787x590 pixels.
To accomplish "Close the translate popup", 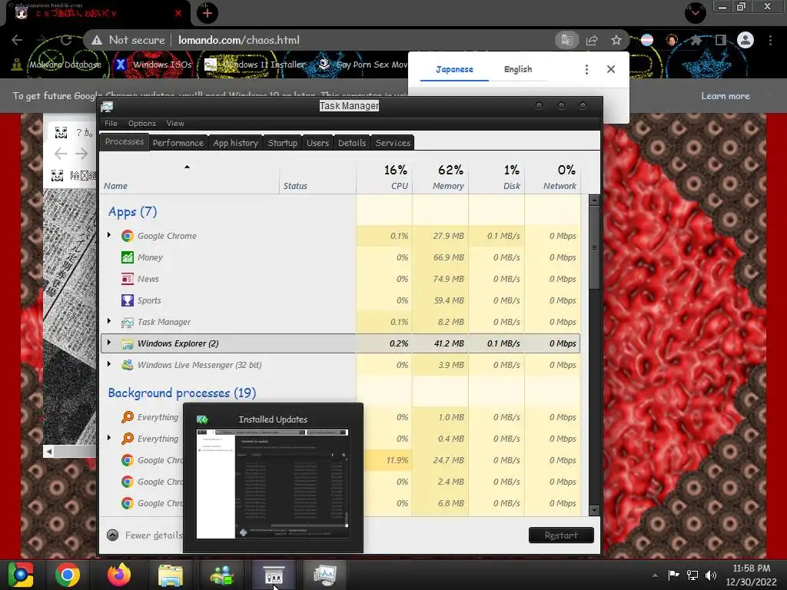I will click(x=611, y=69).
